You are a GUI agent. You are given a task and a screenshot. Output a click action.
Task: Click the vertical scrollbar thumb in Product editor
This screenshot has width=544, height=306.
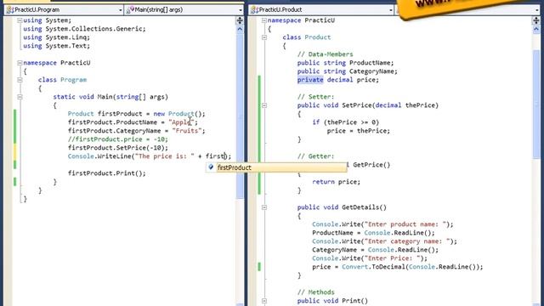(x=536, y=104)
